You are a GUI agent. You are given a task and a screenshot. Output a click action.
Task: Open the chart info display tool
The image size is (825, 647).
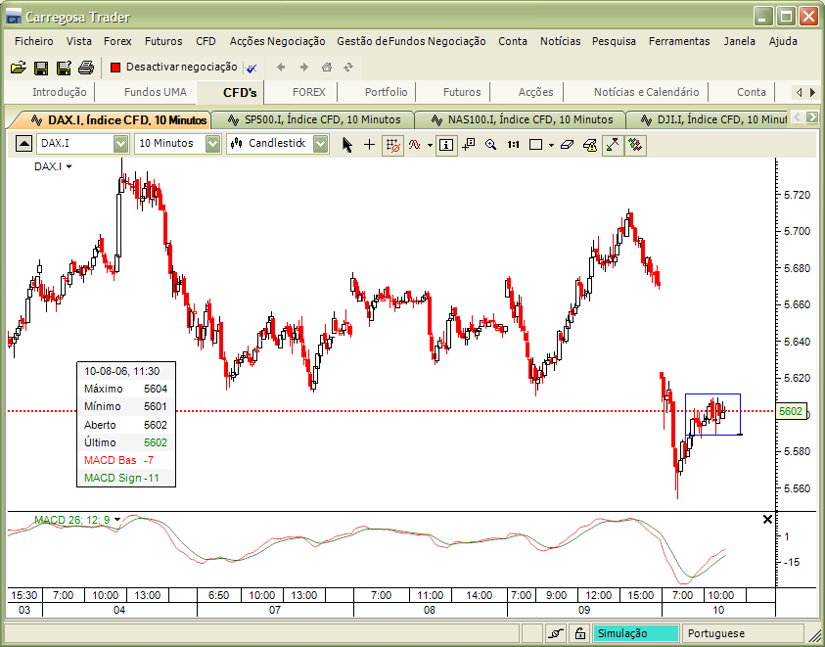446,145
